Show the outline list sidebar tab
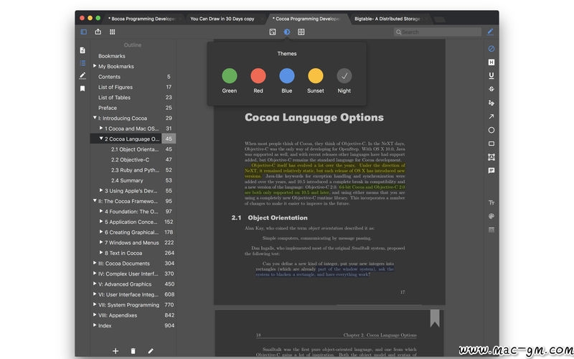 [x=83, y=63]
